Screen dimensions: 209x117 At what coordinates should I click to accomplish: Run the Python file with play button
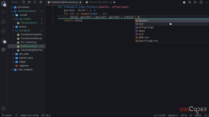point(195,2)
